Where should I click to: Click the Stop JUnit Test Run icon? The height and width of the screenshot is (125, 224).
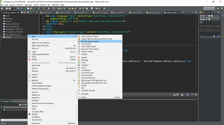pyautogui.click(x=207, y=19)
